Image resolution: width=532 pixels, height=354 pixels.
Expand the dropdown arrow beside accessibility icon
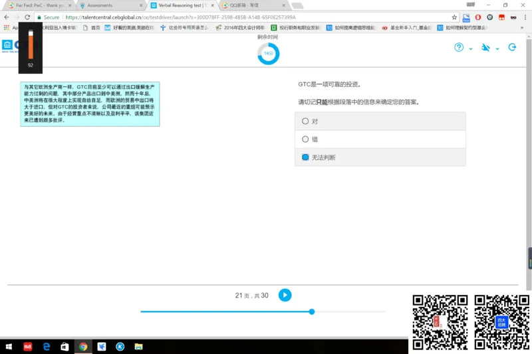click(497, 48)
